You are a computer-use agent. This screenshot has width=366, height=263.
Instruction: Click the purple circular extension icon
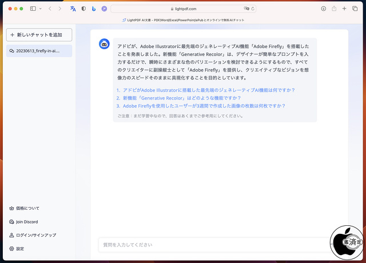click(x=104, y=9)
